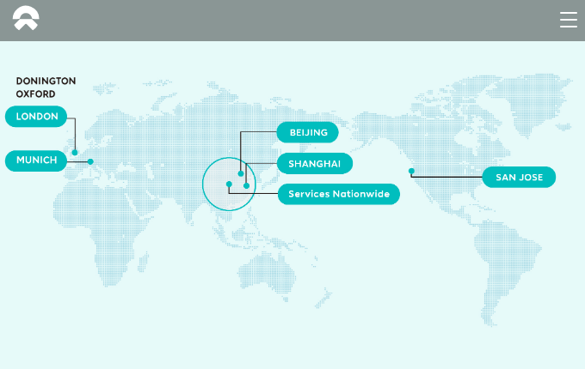
Task: Click the map dot connected to BEIJING
Action: tap(241, 173)
